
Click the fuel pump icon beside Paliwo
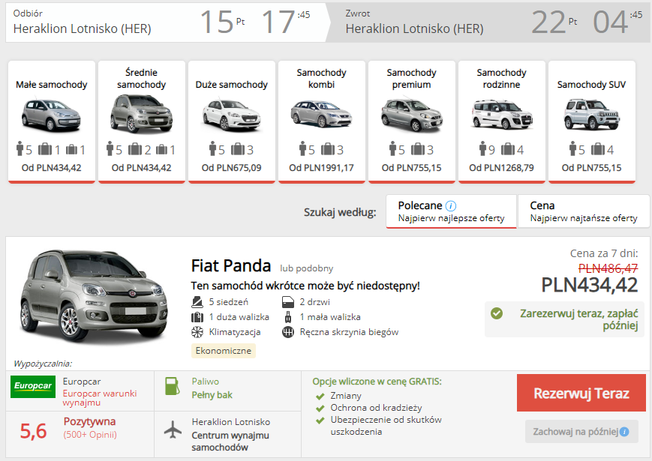[x=172, y=386]
